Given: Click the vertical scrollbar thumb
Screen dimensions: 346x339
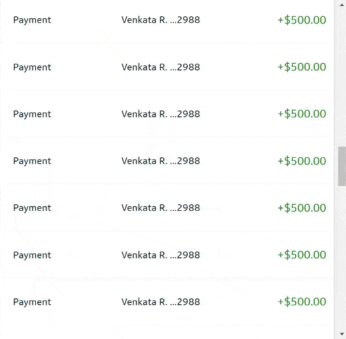Looking at the screenshot, I should (x=342, y=166).
